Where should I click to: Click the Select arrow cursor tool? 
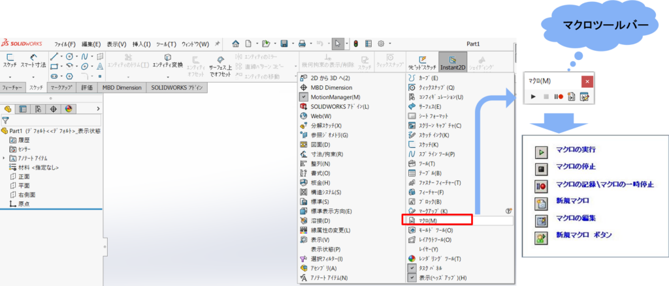(338, 44)
